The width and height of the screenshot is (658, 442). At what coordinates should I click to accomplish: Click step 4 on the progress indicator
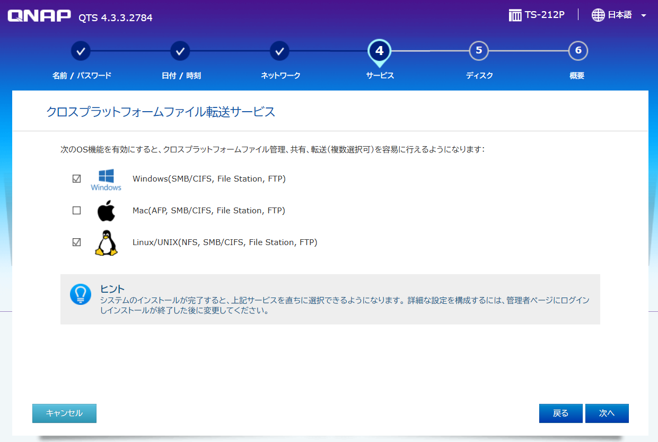click(x=379, y=51)
